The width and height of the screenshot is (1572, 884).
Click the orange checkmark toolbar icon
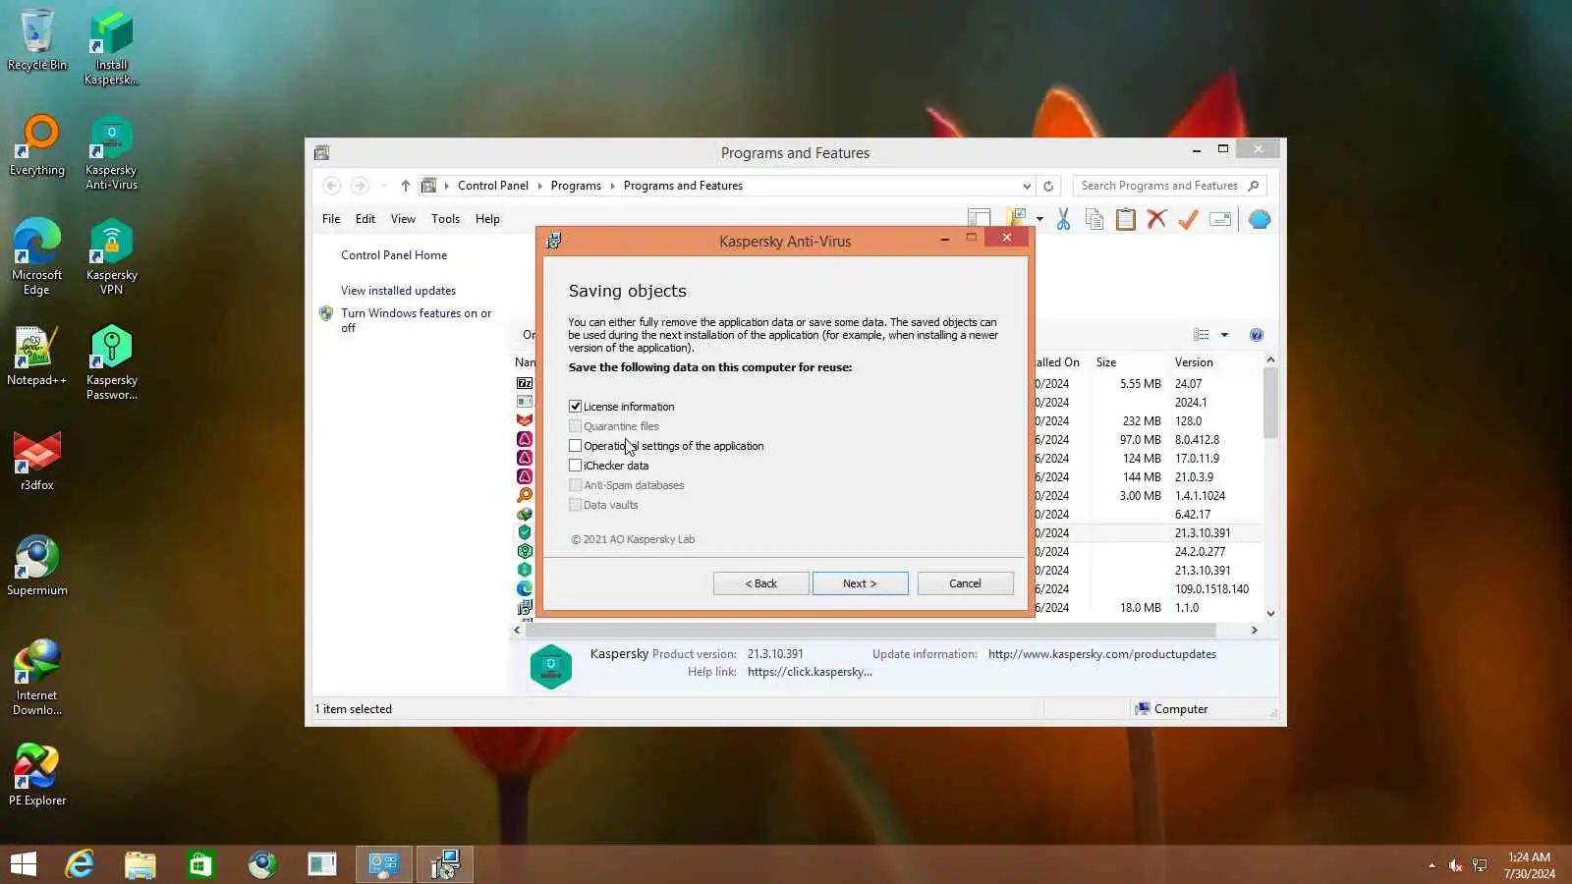point(1188,219)
